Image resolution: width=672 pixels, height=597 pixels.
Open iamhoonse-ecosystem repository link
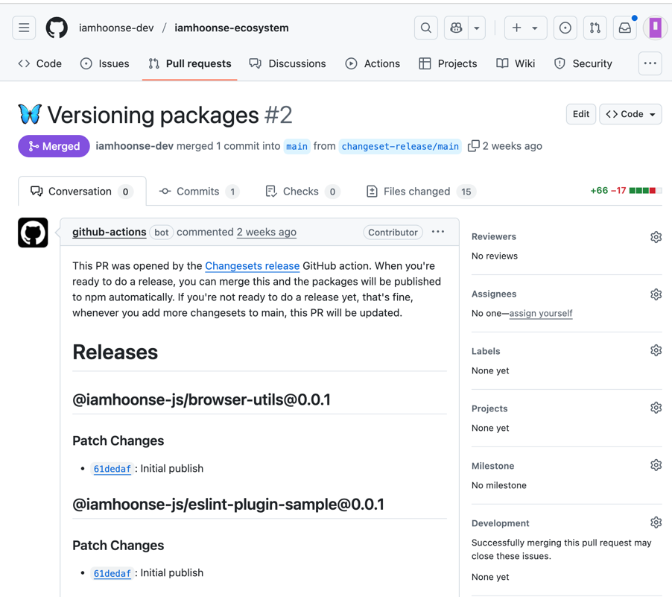232,28
